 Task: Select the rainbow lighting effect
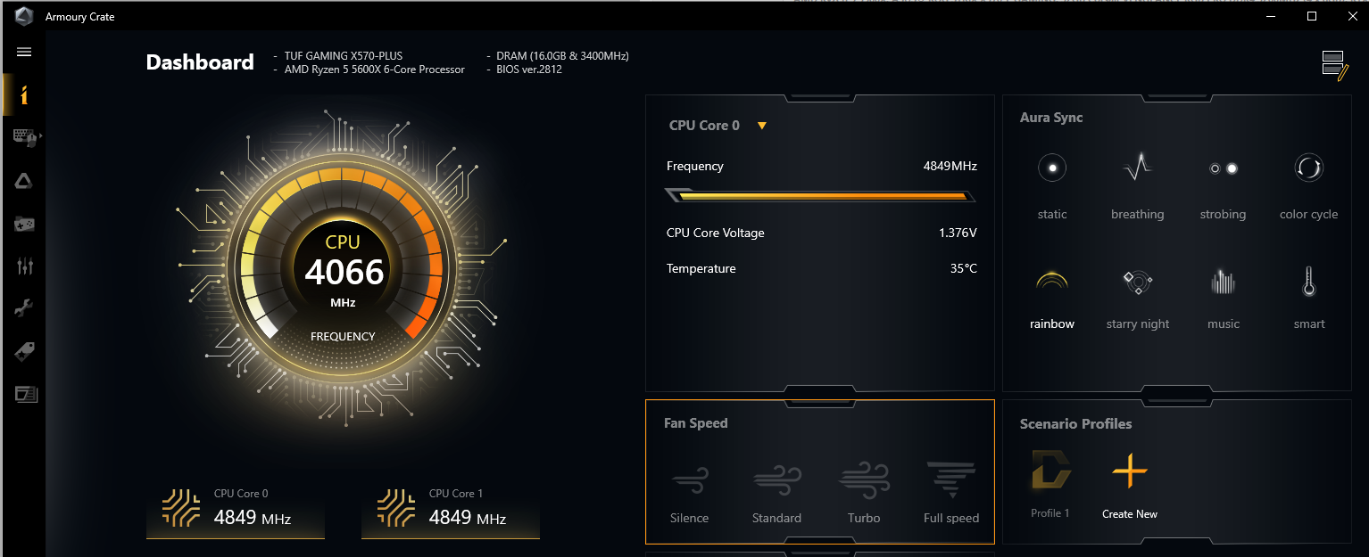pos(1052,299)
